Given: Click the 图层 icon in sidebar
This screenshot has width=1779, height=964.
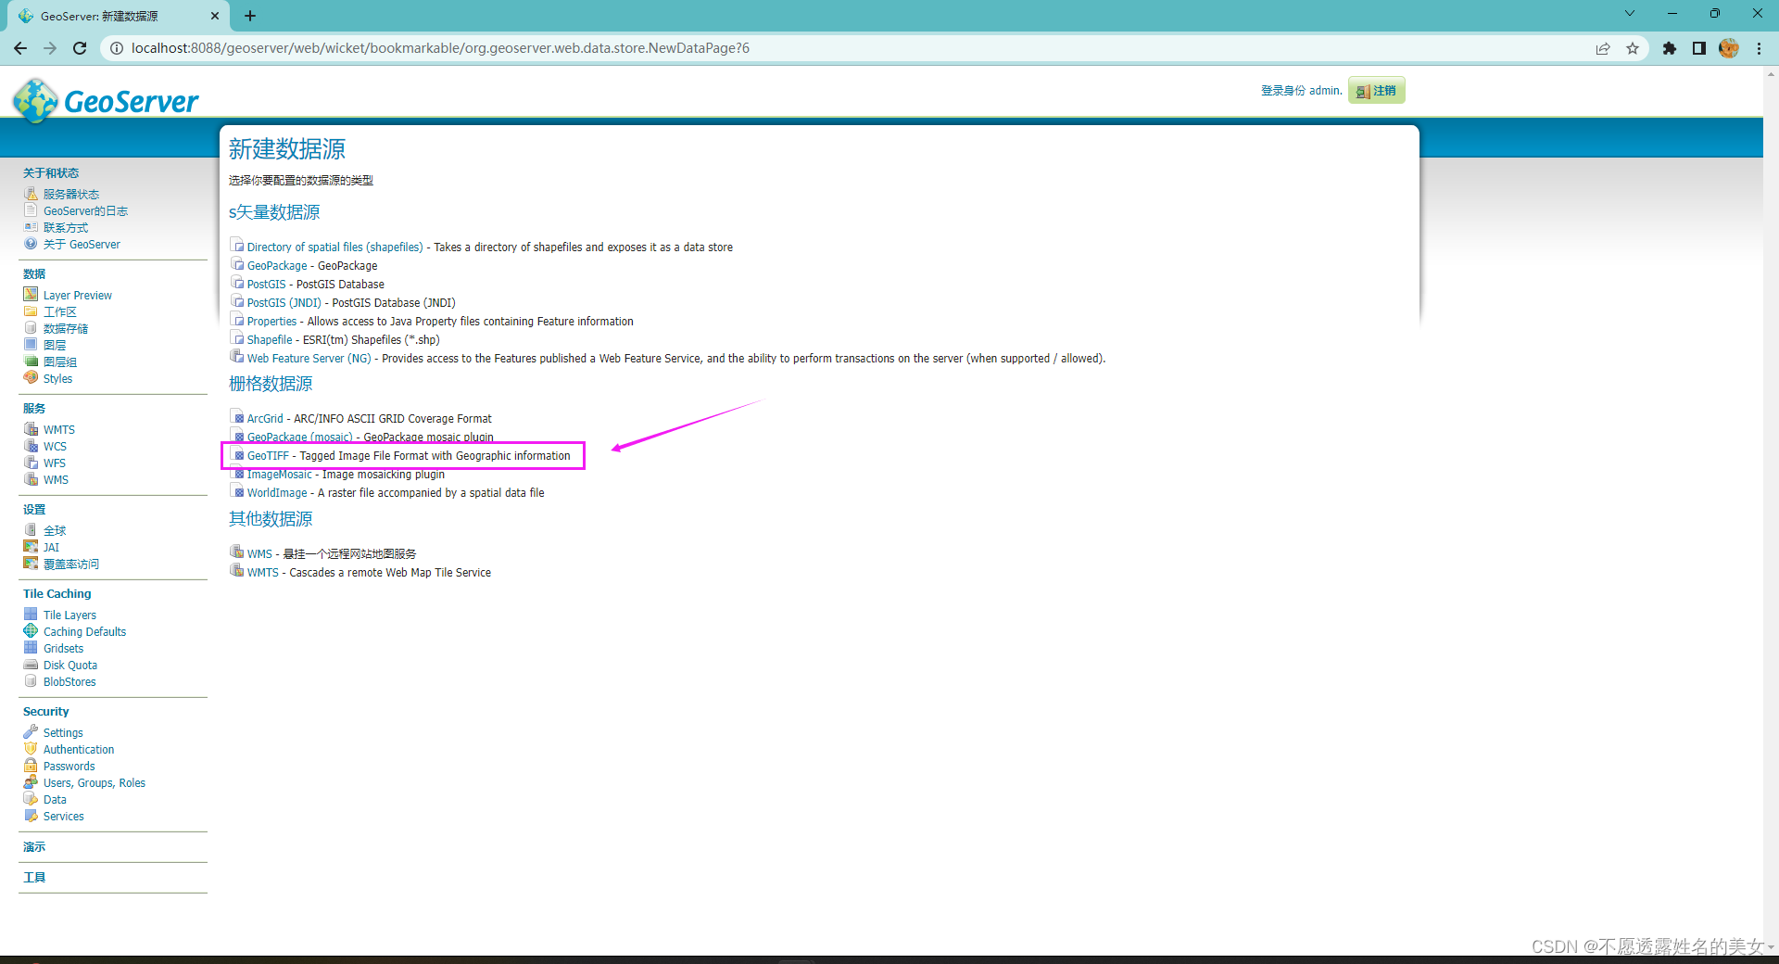Looking at the screenshot, I should click(31, 345).
